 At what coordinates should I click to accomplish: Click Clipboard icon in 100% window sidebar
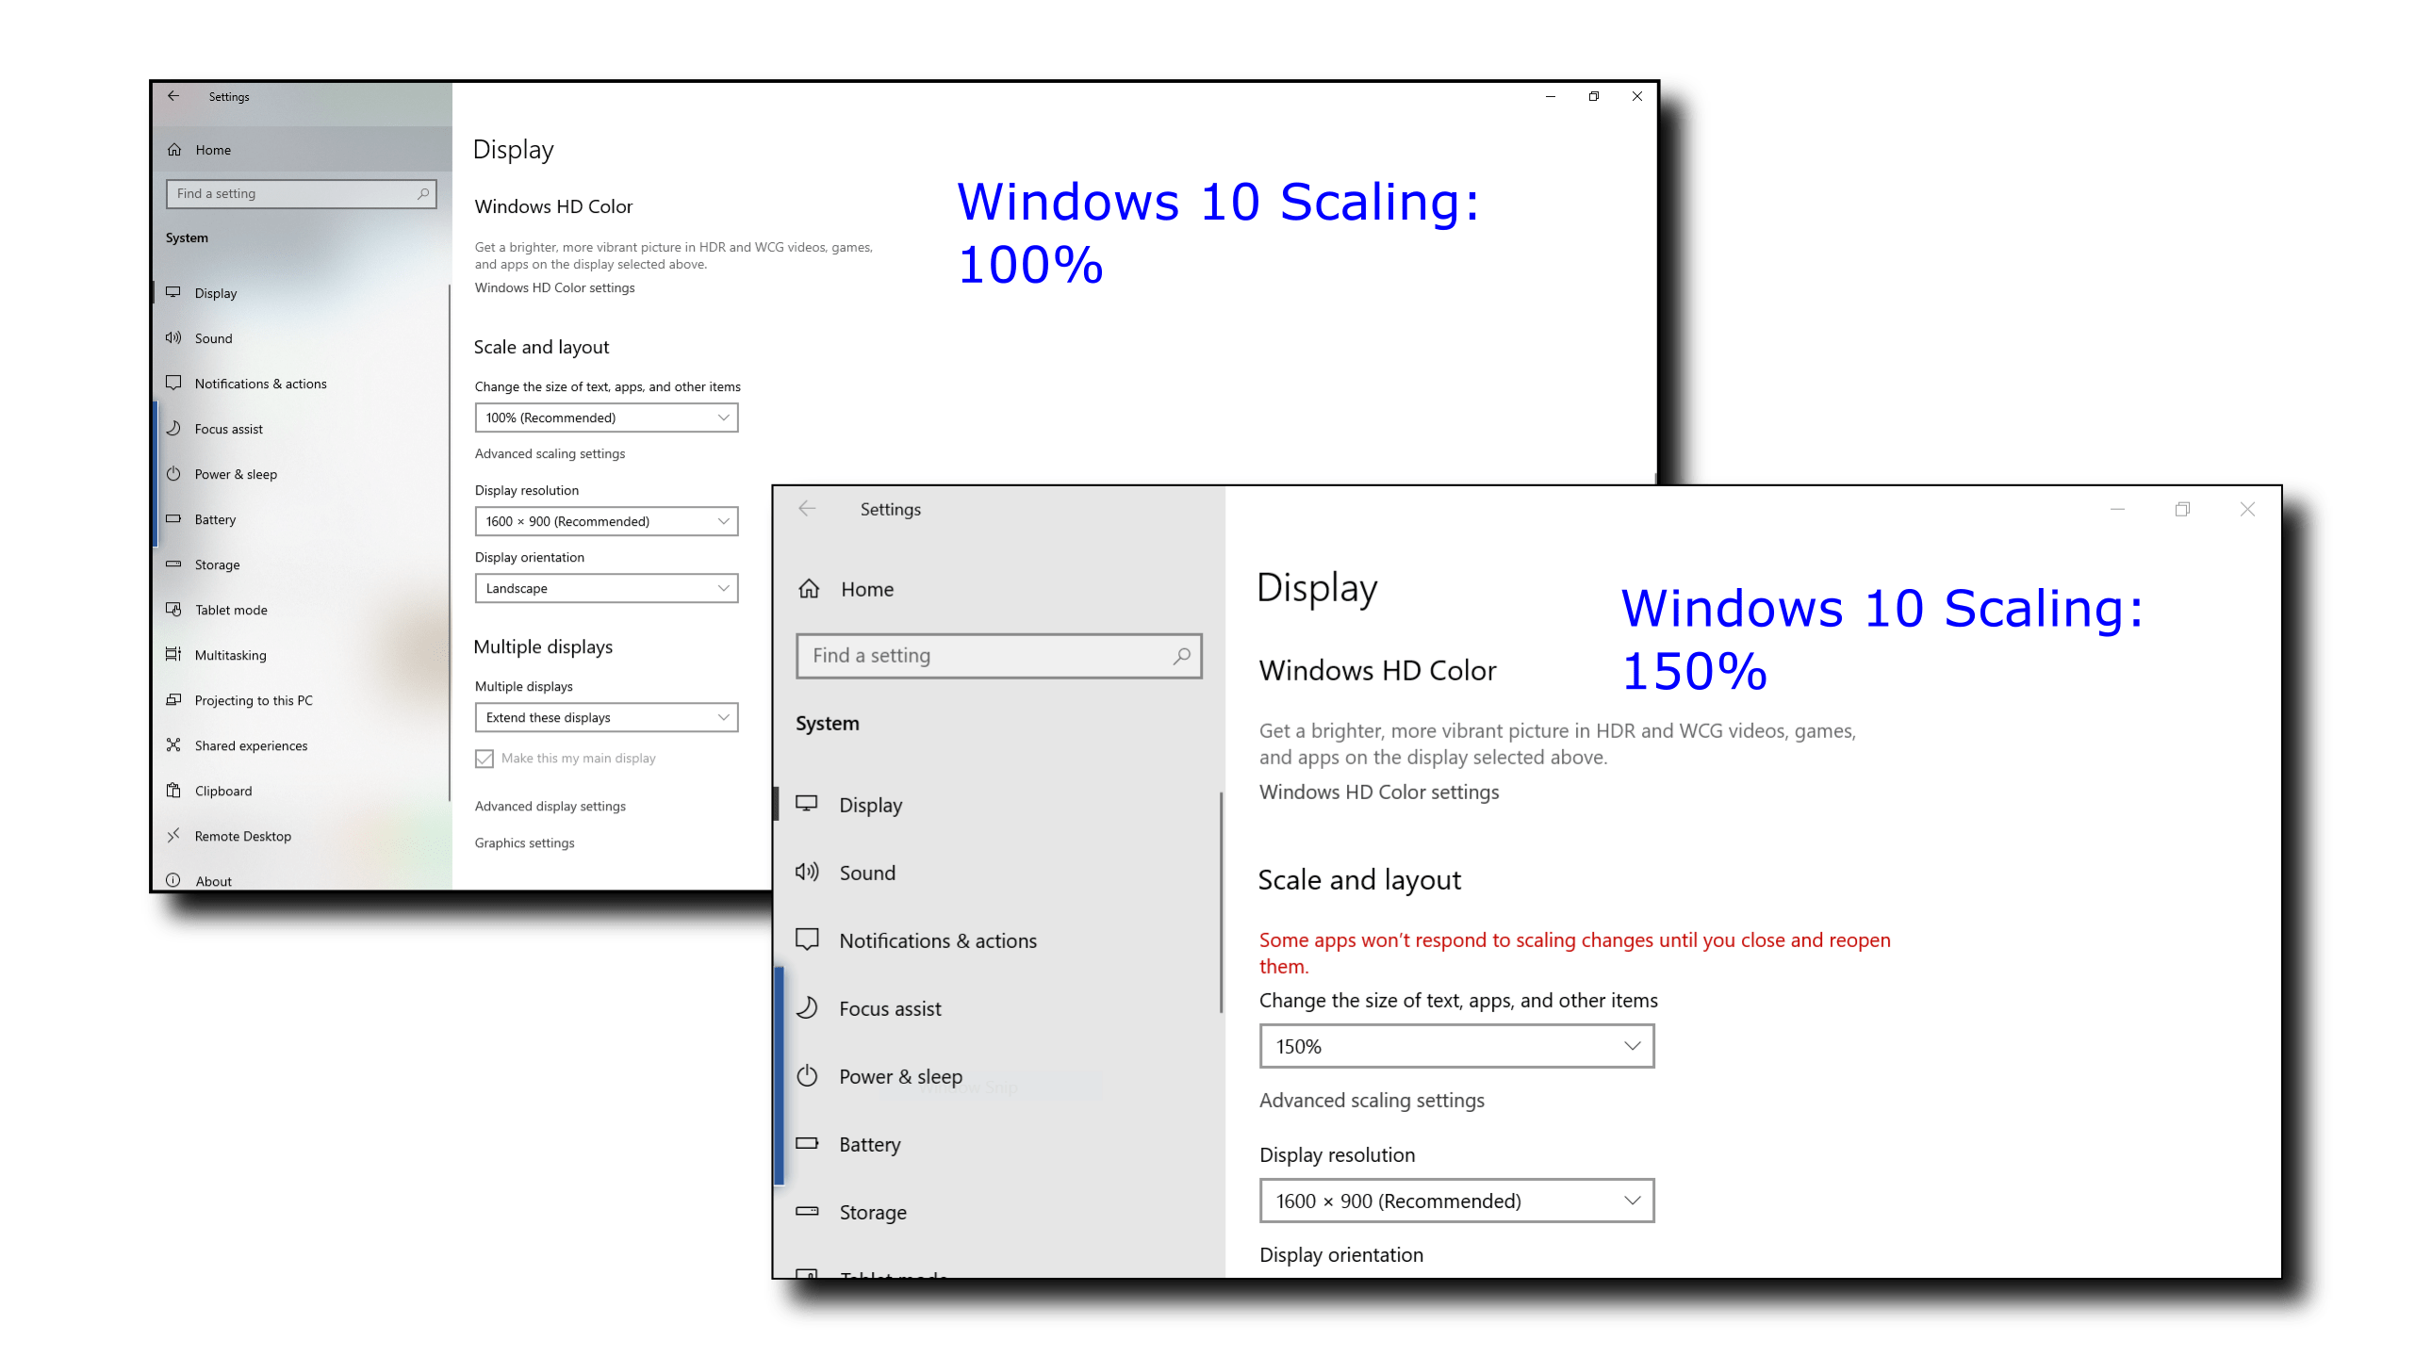coord(173,790)
